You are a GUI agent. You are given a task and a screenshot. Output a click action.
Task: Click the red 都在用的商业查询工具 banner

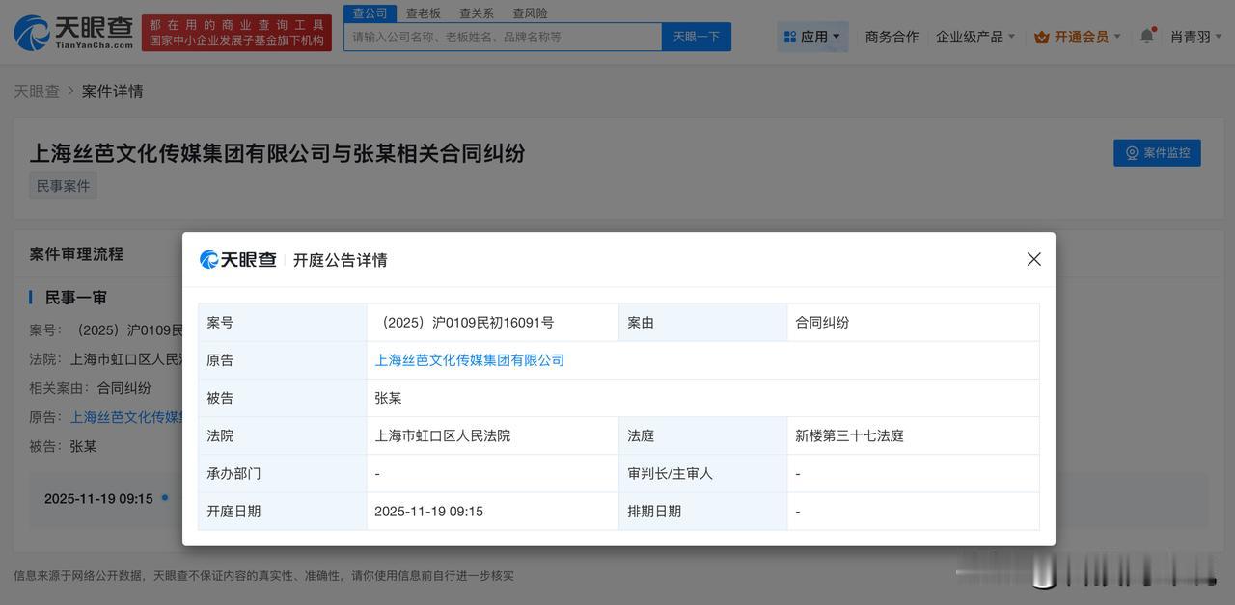point(236,33)
